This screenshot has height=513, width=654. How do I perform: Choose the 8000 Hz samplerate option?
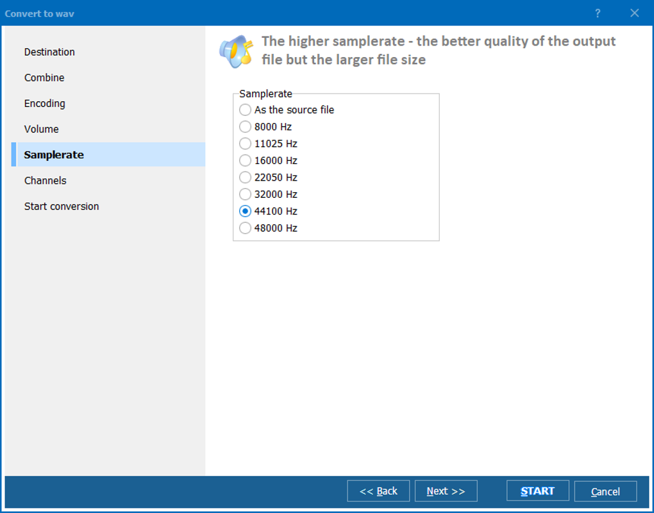coord(245,126)
